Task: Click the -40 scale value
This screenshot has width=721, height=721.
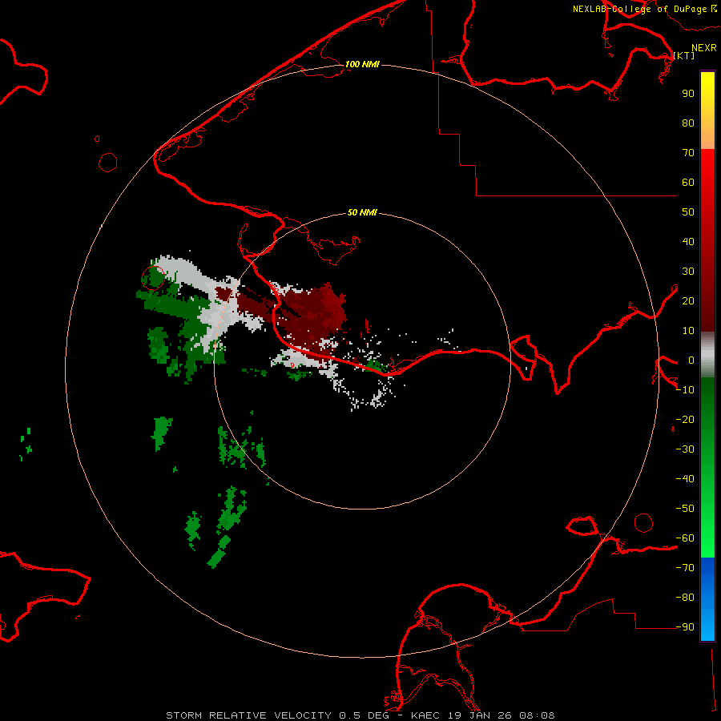Action: pyautogui.click(x=685, y=479)
